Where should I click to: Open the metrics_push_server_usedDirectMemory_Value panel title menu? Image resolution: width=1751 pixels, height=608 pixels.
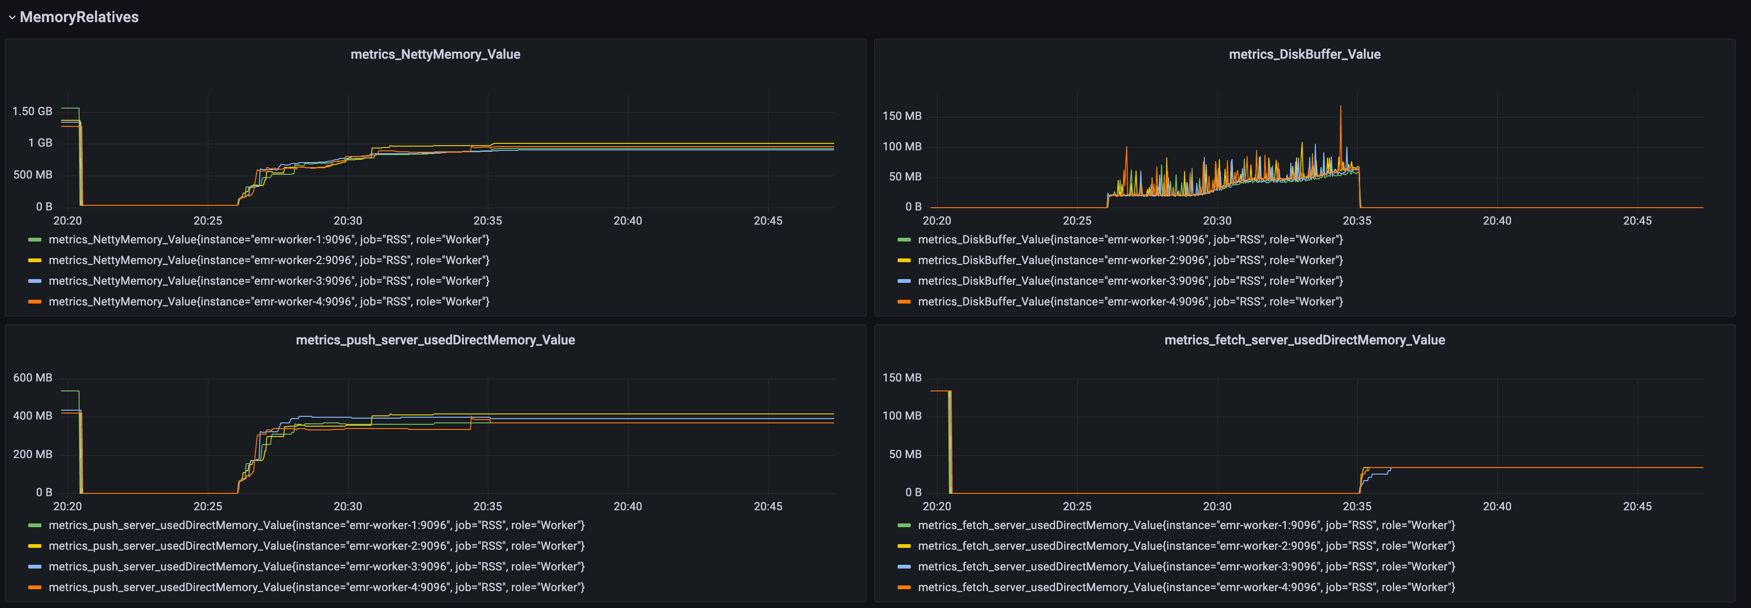point(435,340)
